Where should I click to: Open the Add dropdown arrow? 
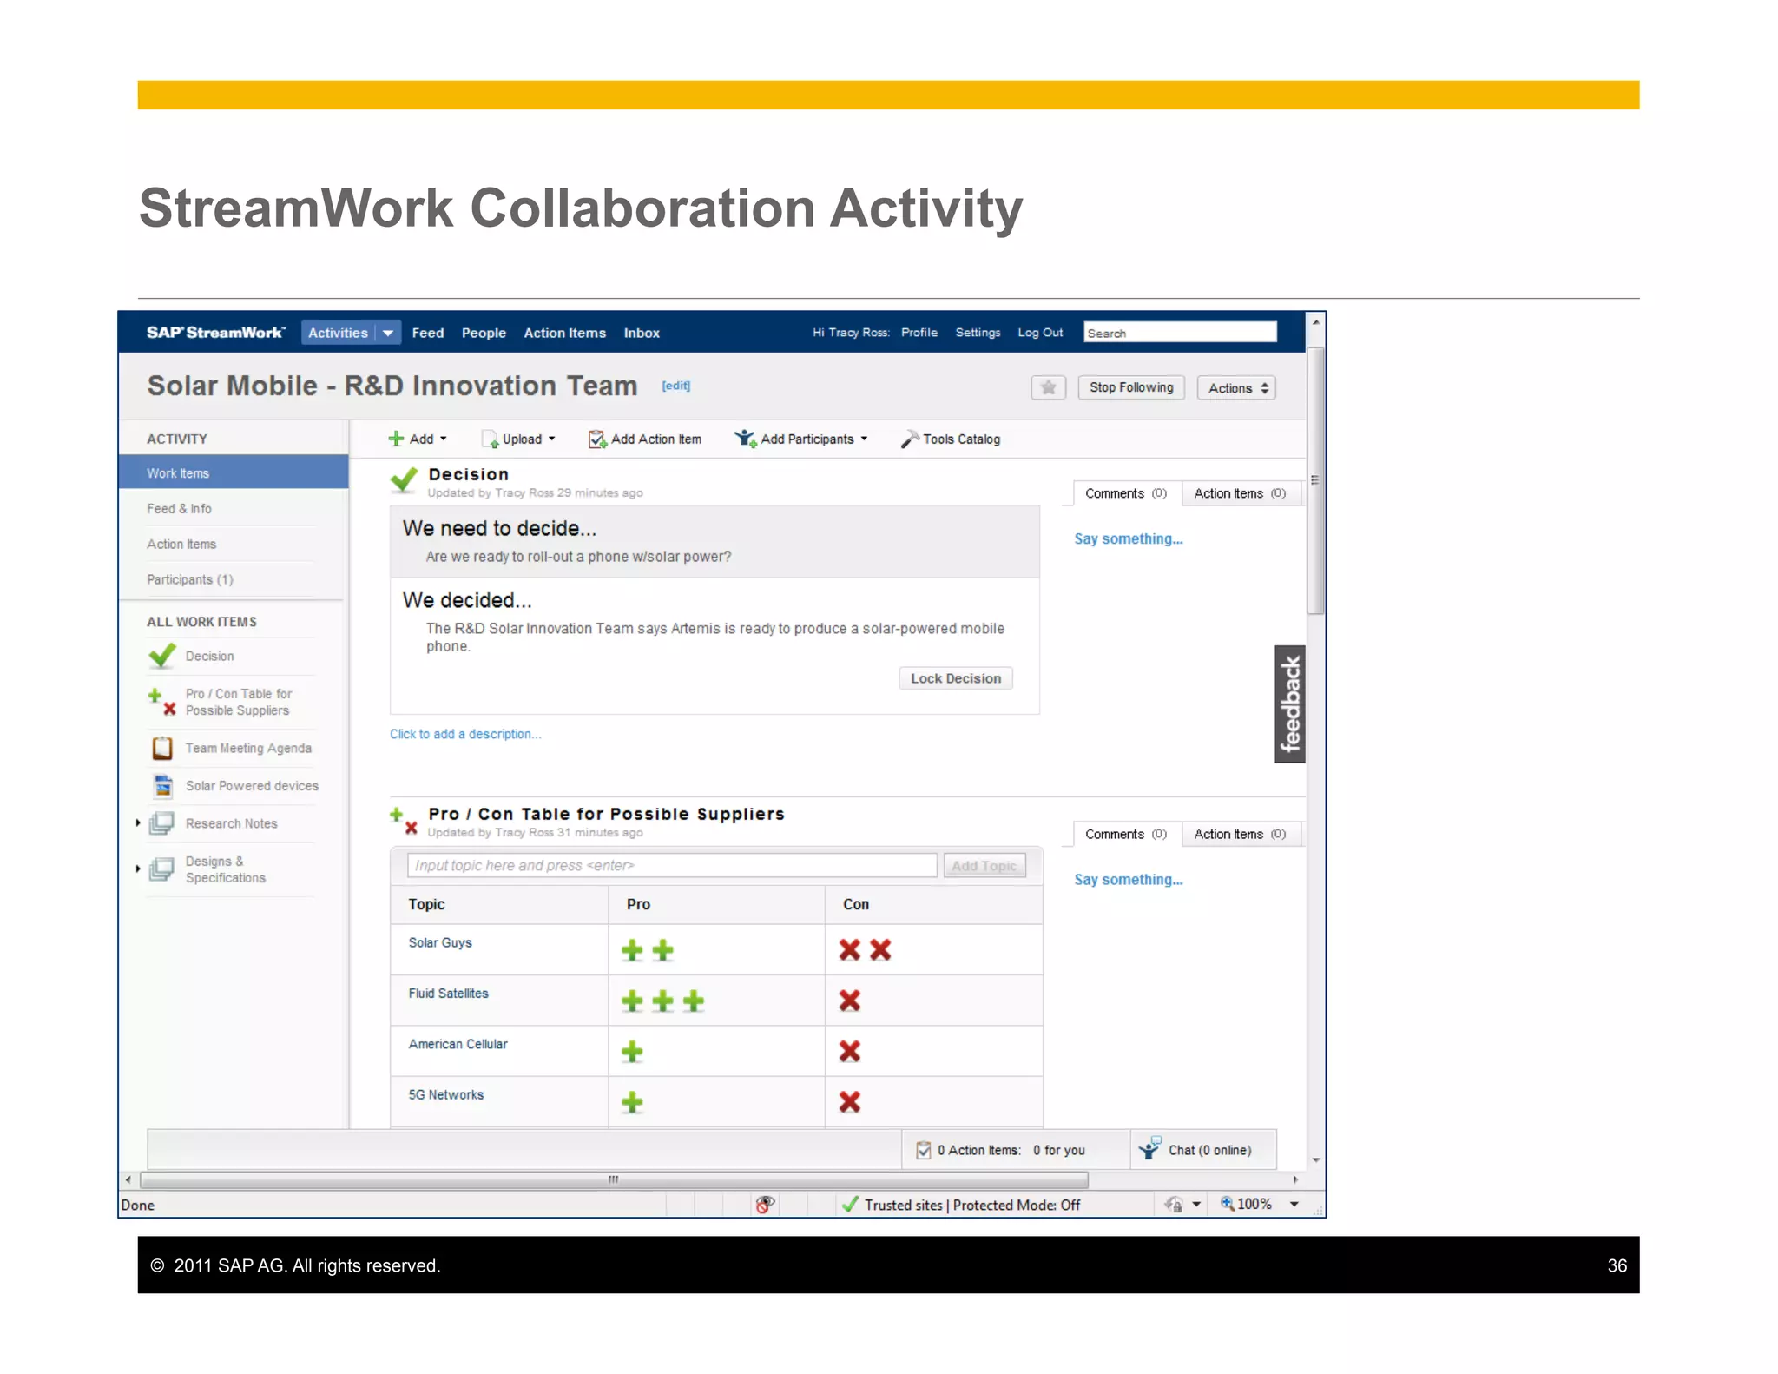[444, 439]
